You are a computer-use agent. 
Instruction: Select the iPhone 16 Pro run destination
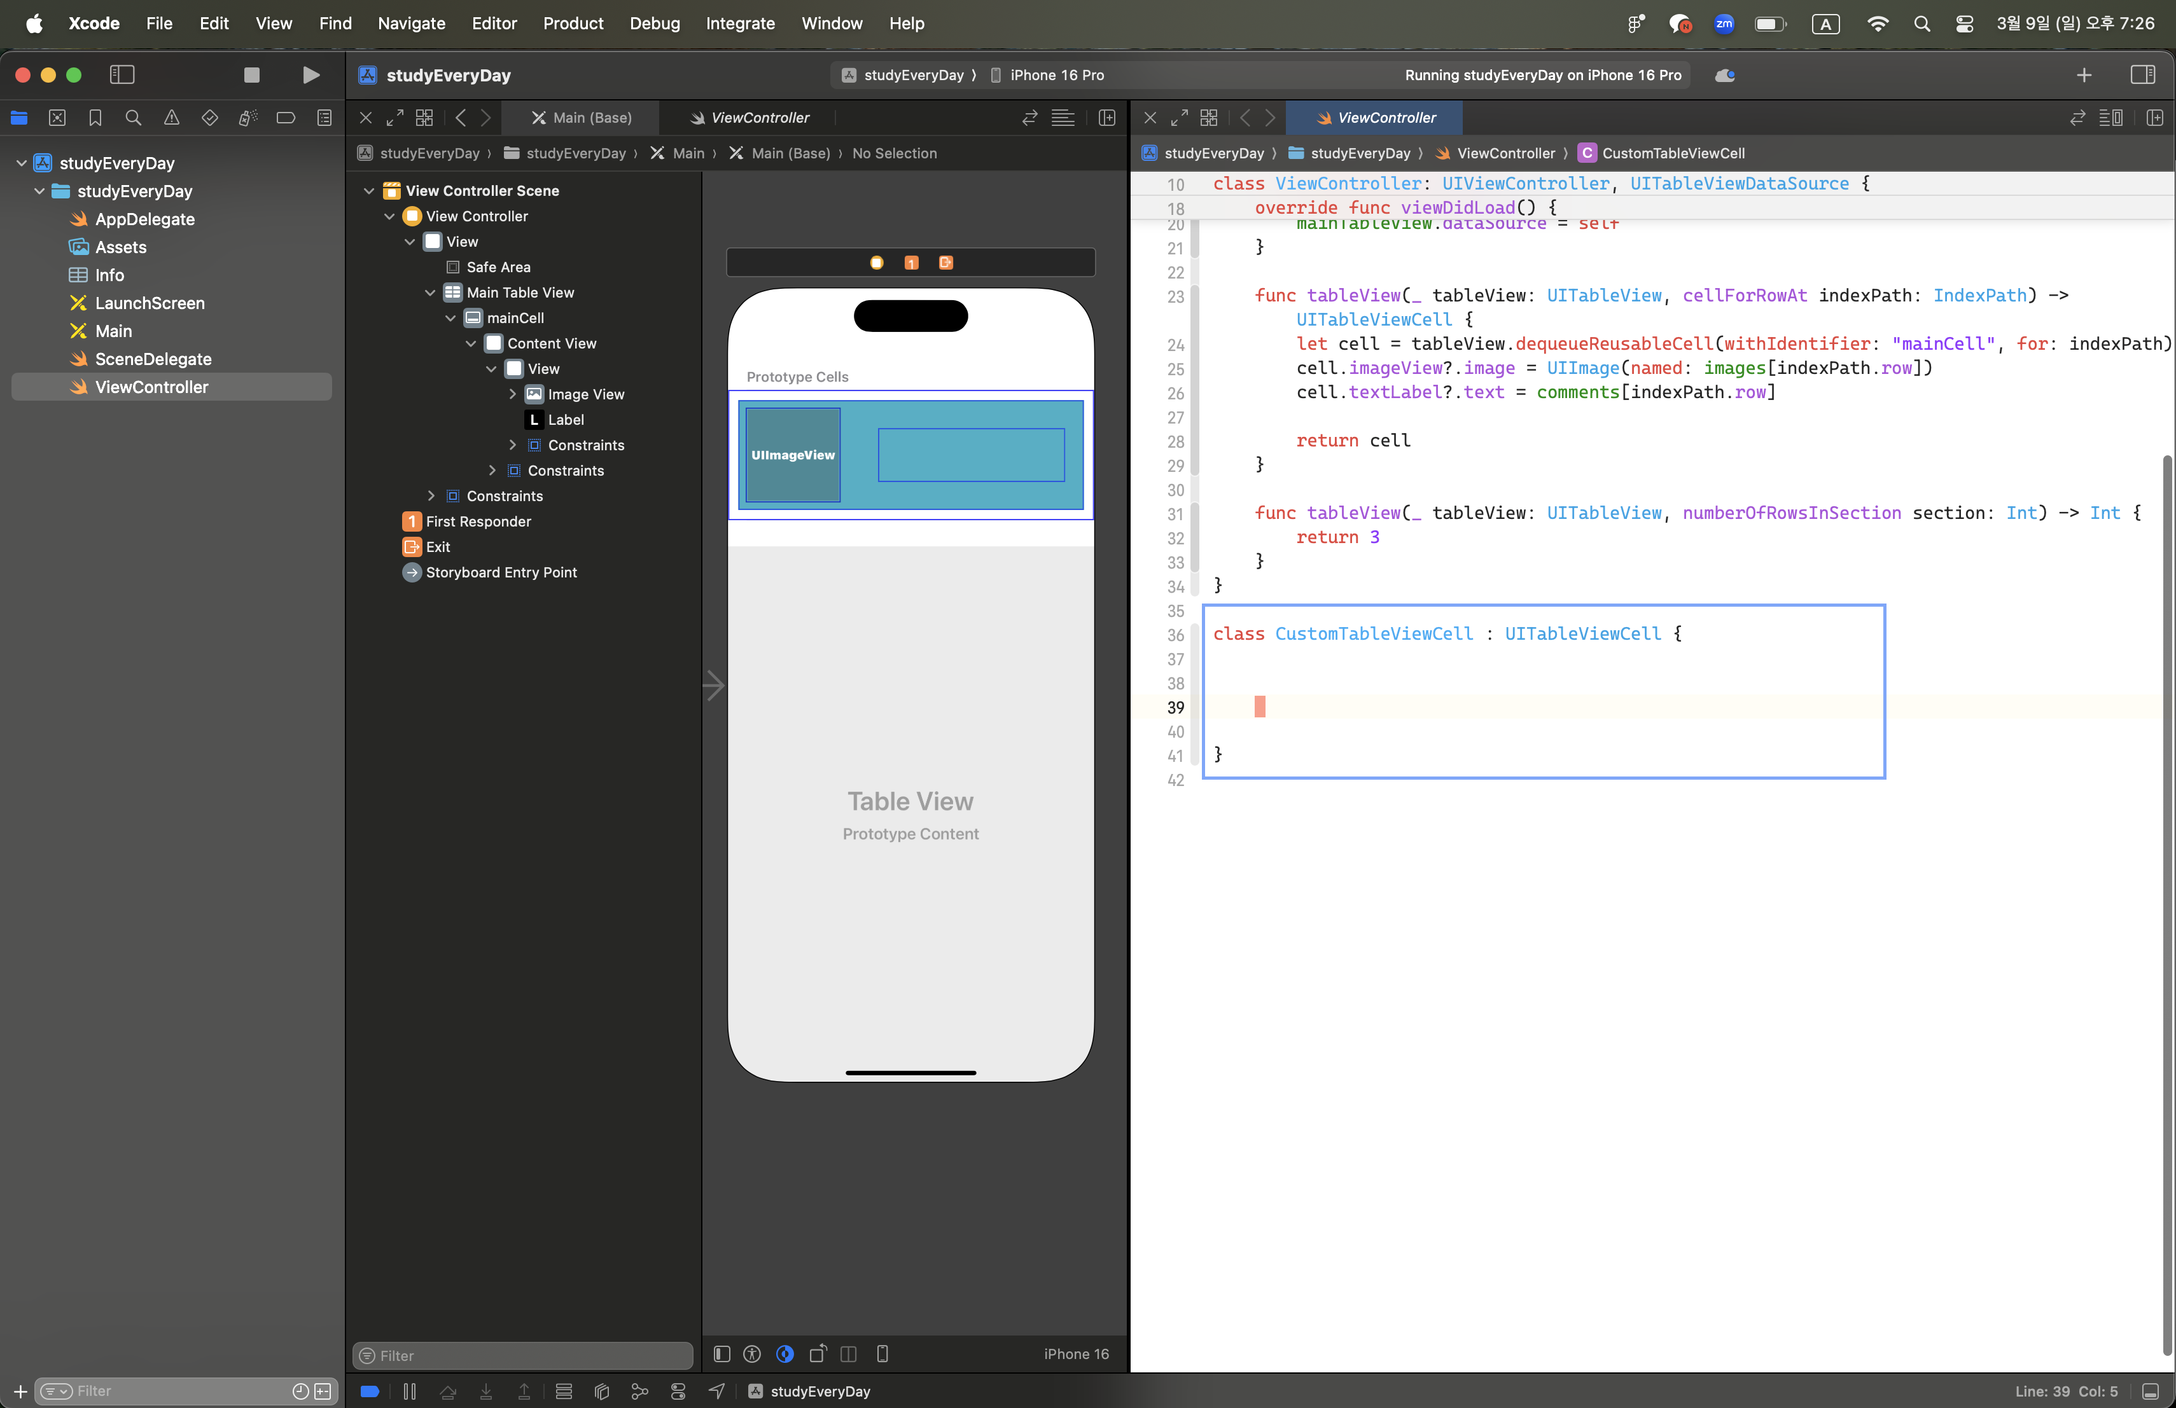pyautogui.click(x=1056, y=75)
